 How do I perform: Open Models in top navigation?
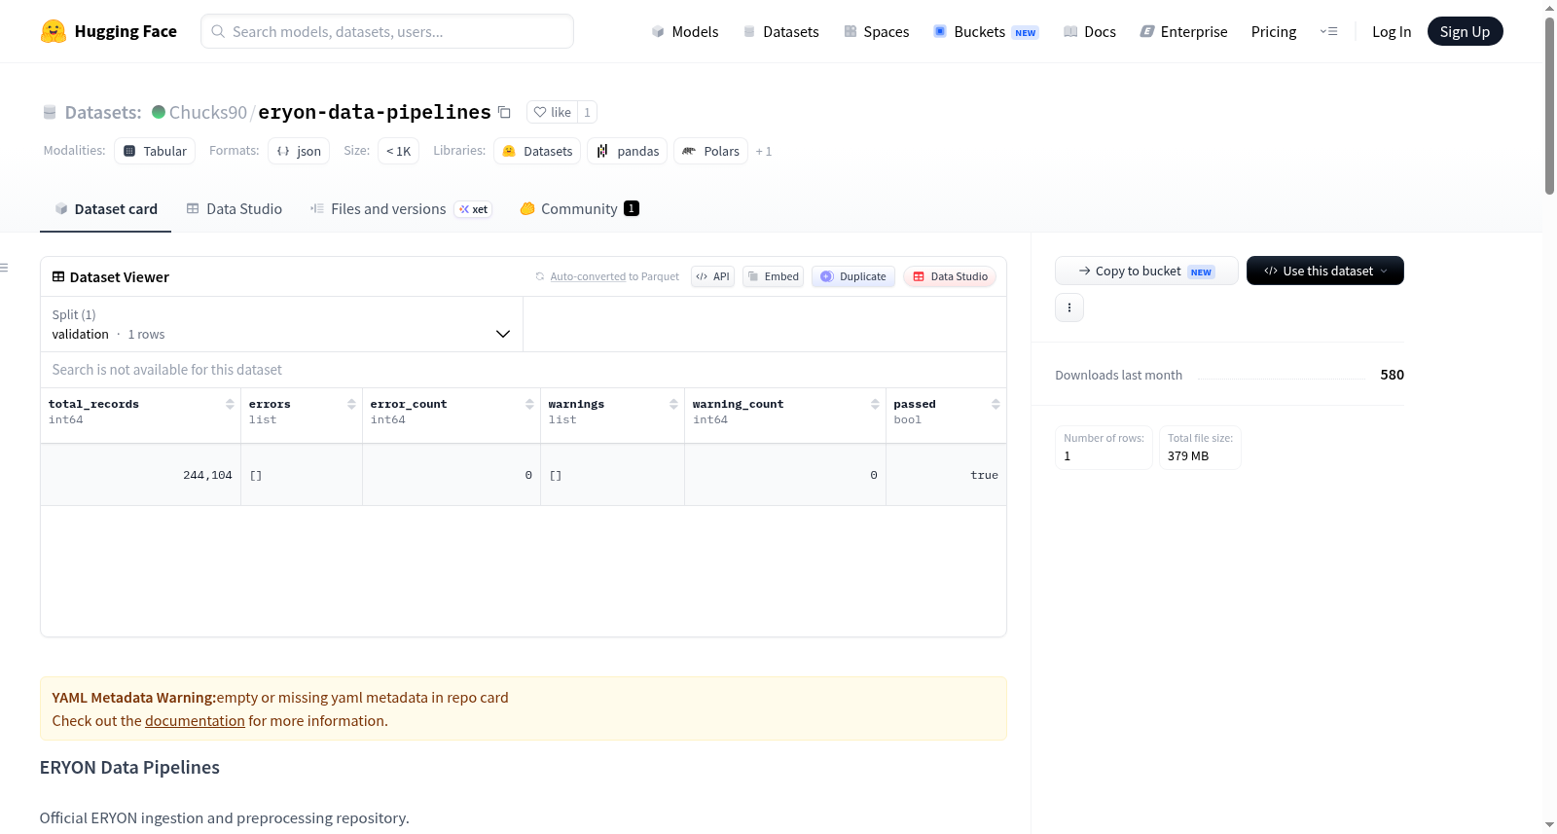pos(685,31)
